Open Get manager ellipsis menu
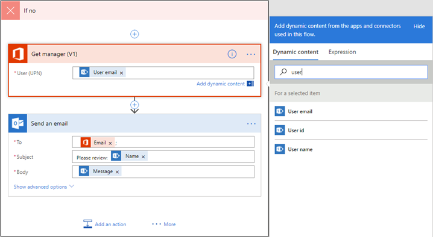The image size is (433, 237). coord(251,54)
